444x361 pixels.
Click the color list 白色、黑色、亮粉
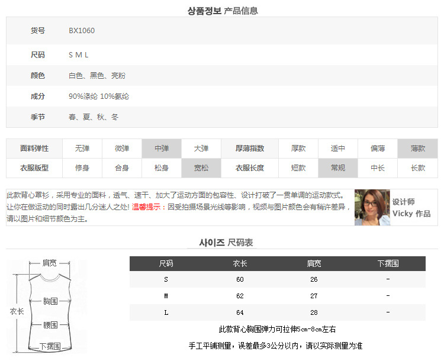[97, 76]
